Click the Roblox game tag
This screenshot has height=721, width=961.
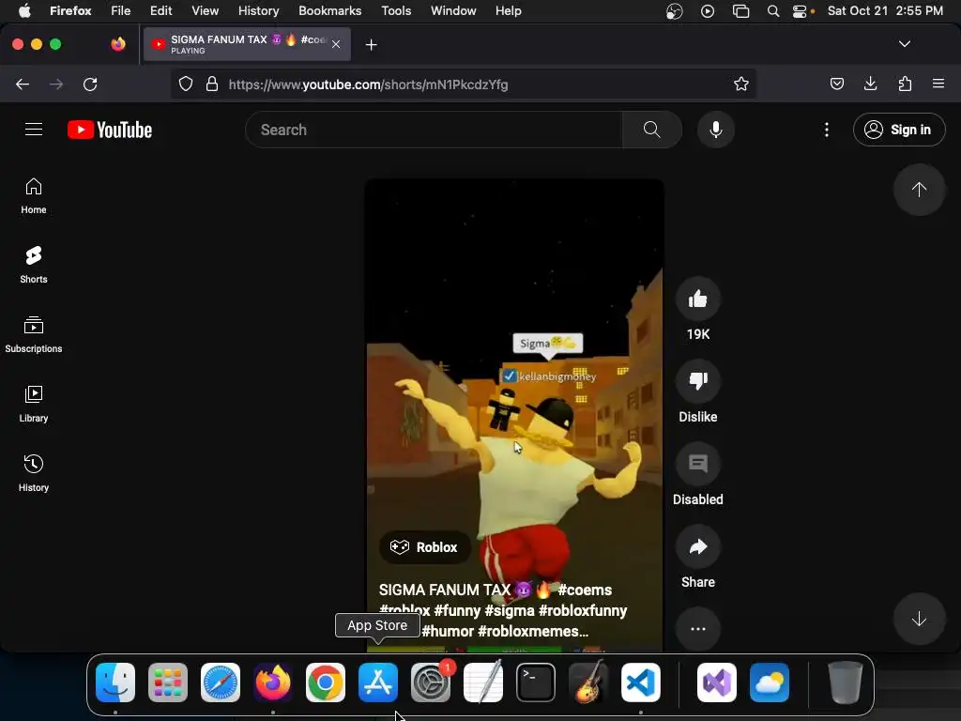coord(425,547)
